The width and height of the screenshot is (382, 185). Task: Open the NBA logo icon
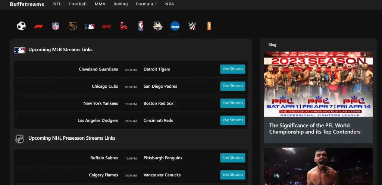pos(141,26)
